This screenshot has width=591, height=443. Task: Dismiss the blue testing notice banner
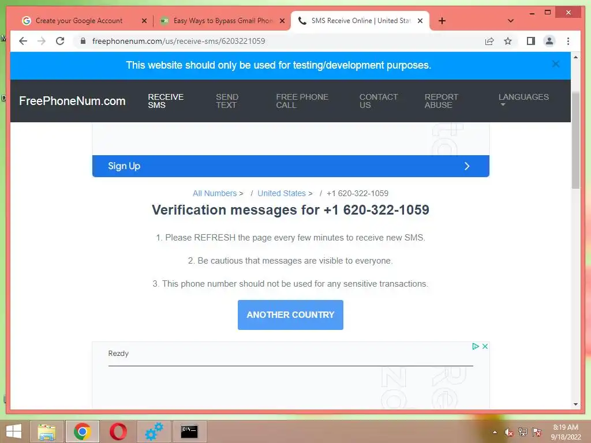tap(555, 64)
